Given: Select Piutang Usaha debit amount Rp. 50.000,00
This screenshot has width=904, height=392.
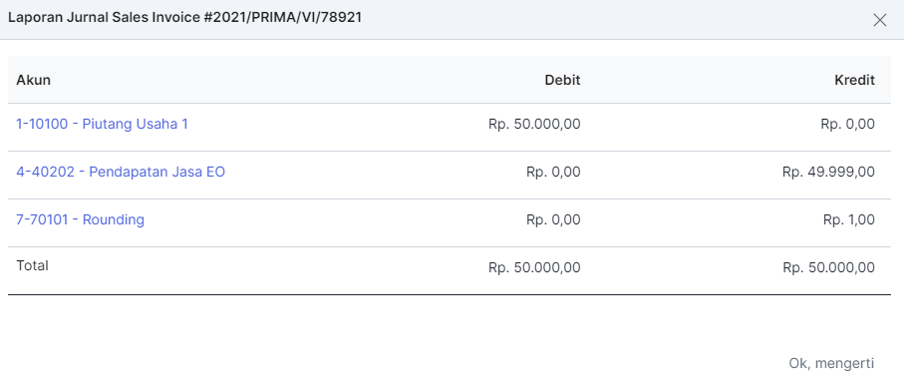Looking at the screenshot, I should 534,124.
